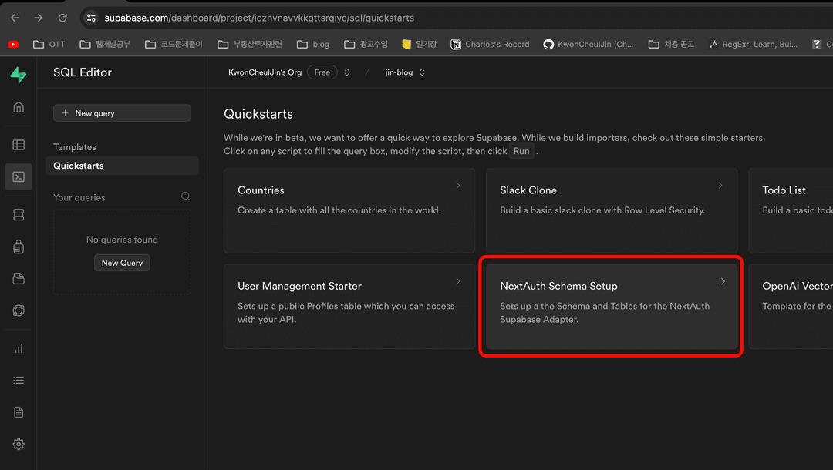833x470 pixels.
Task: Open the blog bookmarks folder
Action: tap(313, 44)
